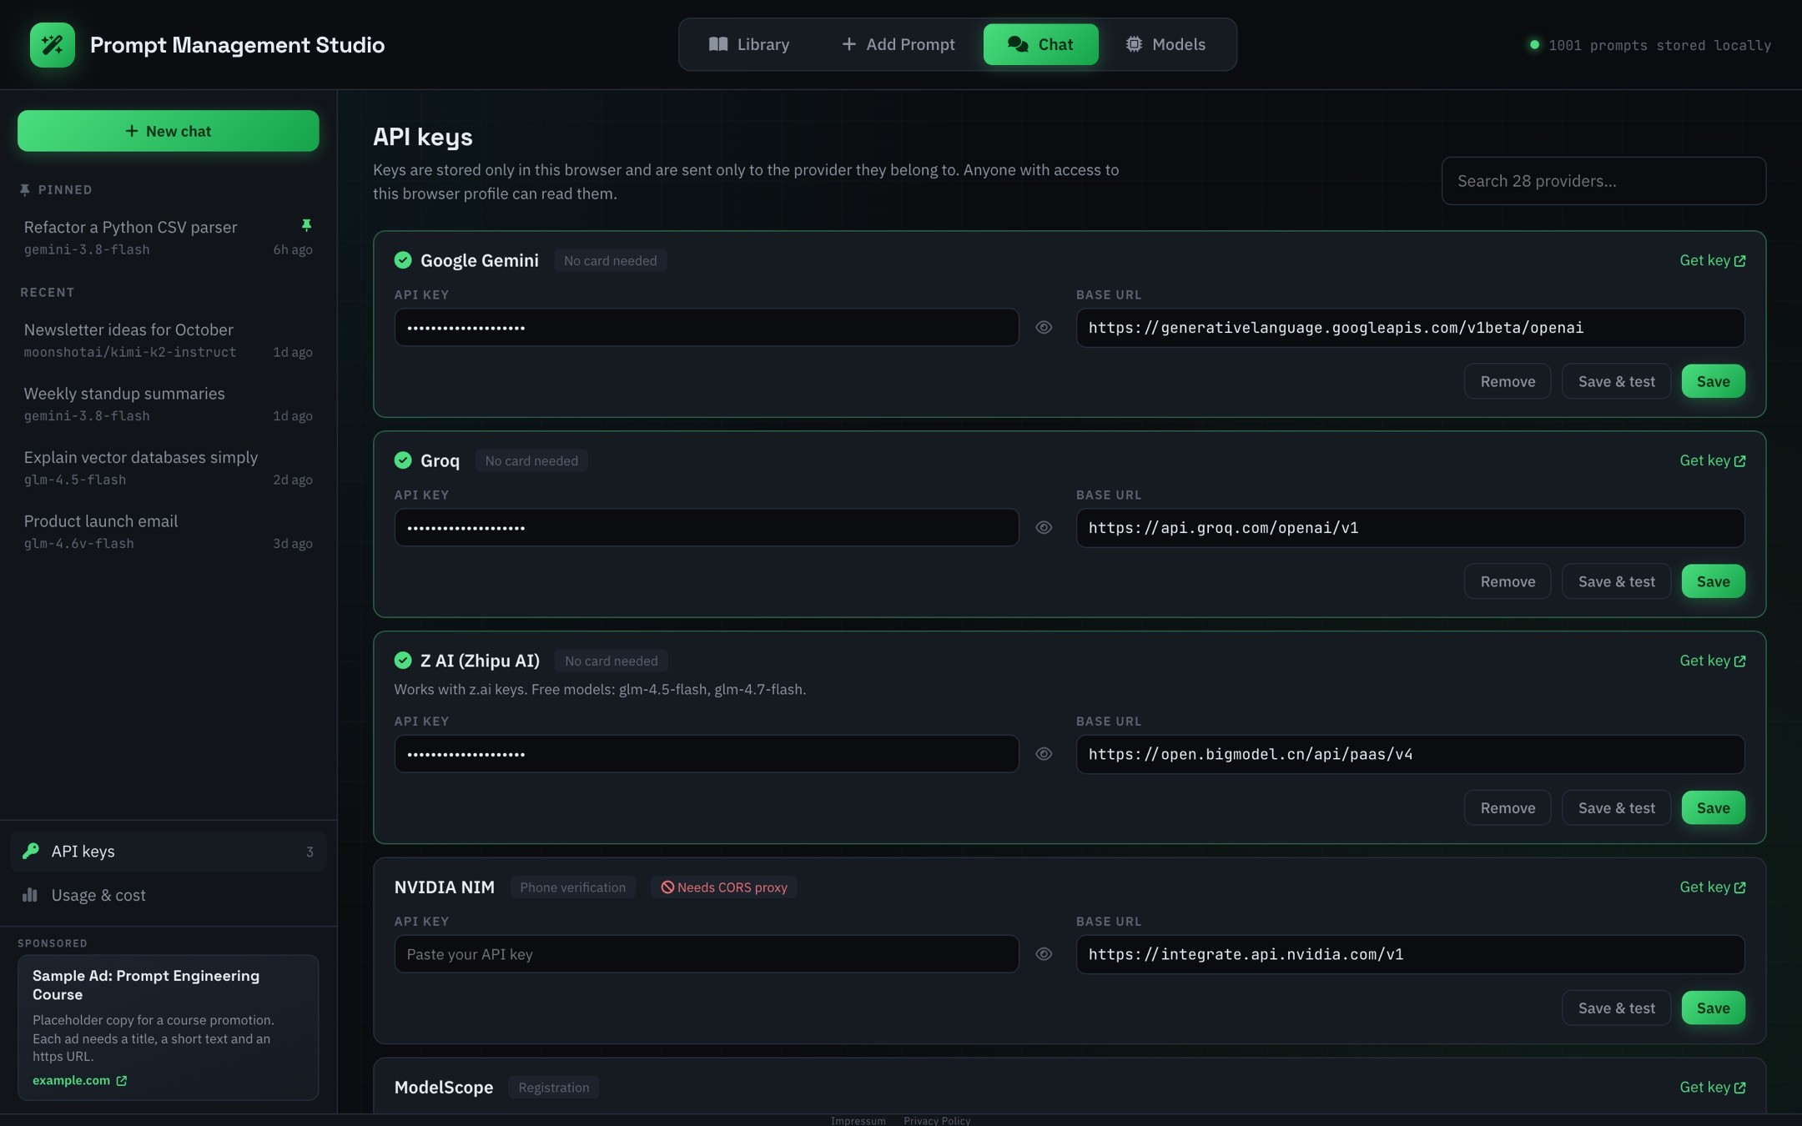This screenshot has width=1802, height=1126.
Task: Click the green check icon beside Z AI
Action: (x=403, y=661)
